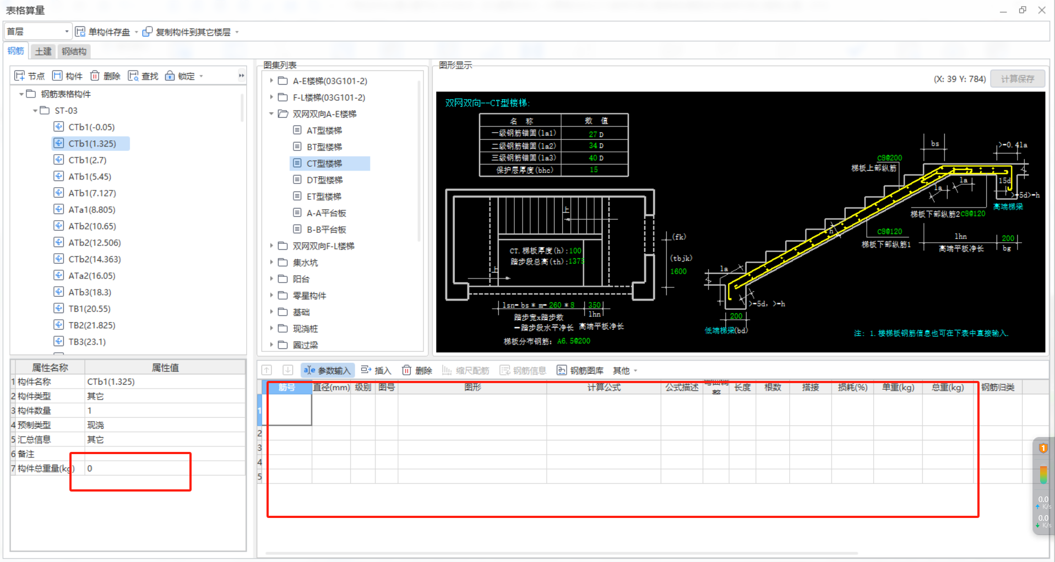Image resolution: width=1055 pixels, height=562 pixels.
Task: Edit the 一级钢筋锚固 value 27
Action: 594,134
